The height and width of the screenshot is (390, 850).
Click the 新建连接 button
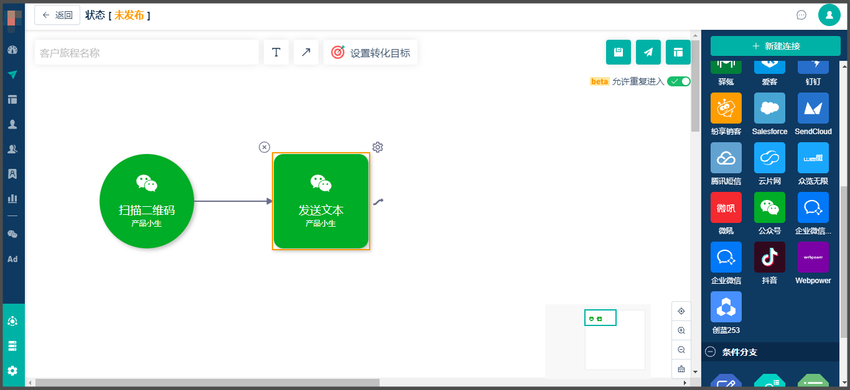click(775, 46)
